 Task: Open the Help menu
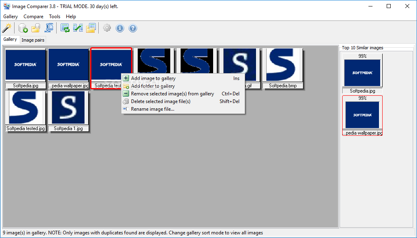pos(71,17)
